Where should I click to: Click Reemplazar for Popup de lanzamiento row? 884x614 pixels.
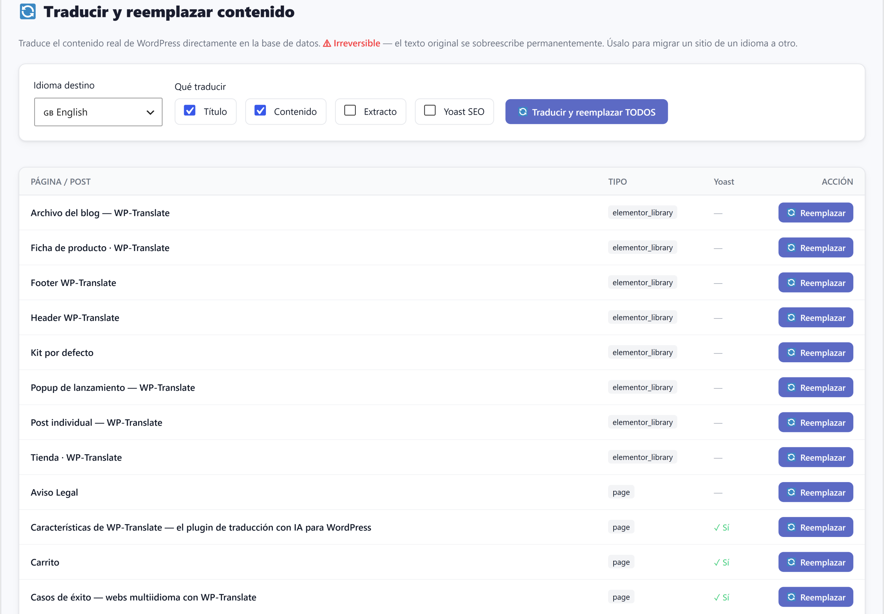coord(816,387)
